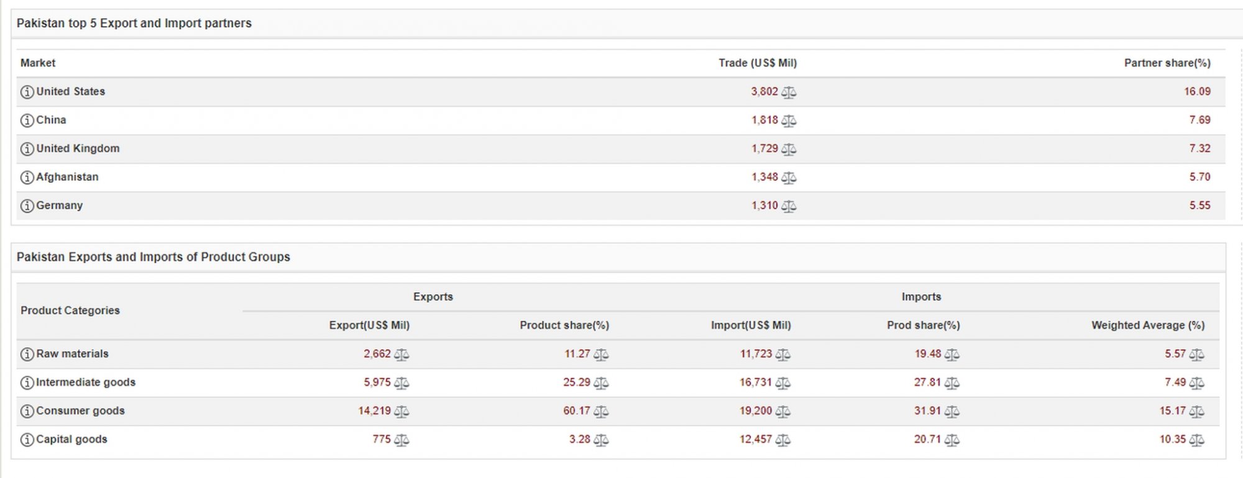Click the scale icon next to share 3.28
Screen dimensions: 1243x478
pos(601,441)
